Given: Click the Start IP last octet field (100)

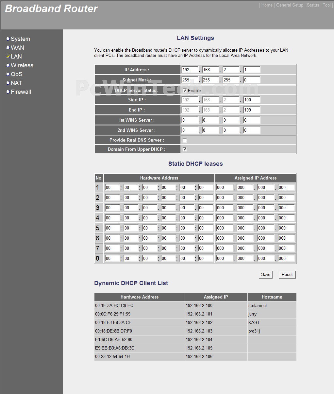Looking at the screenshot, I should (252, 100).
